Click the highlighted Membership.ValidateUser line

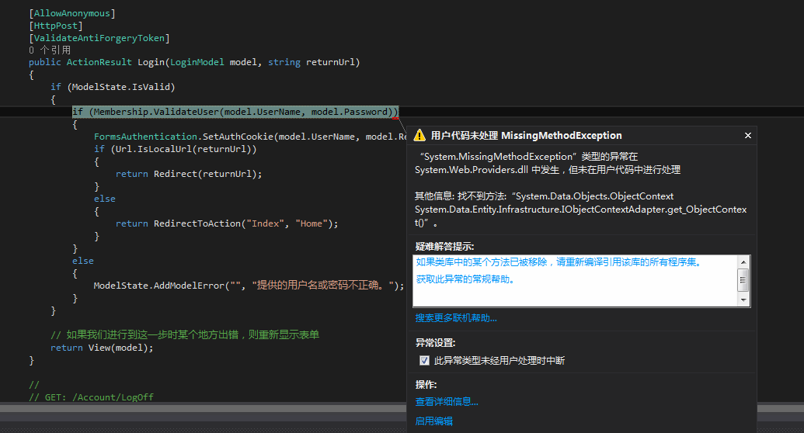pos(235,112)
